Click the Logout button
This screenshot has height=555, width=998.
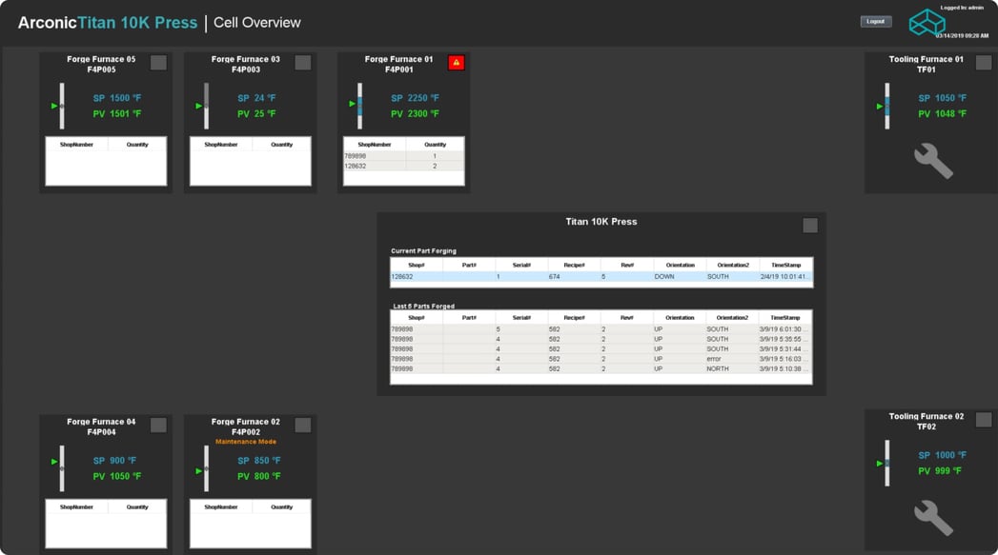tap(876, 22)
